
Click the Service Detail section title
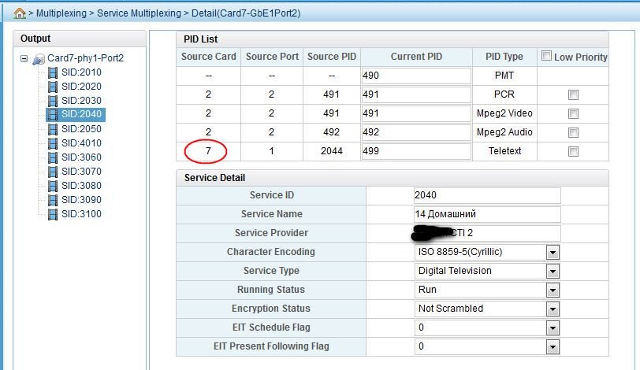[214, 178]
